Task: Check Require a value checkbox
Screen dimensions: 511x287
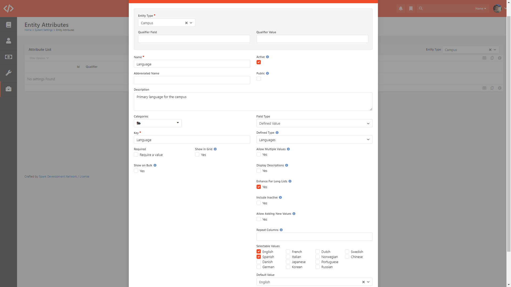Action: tap(136, 155)
